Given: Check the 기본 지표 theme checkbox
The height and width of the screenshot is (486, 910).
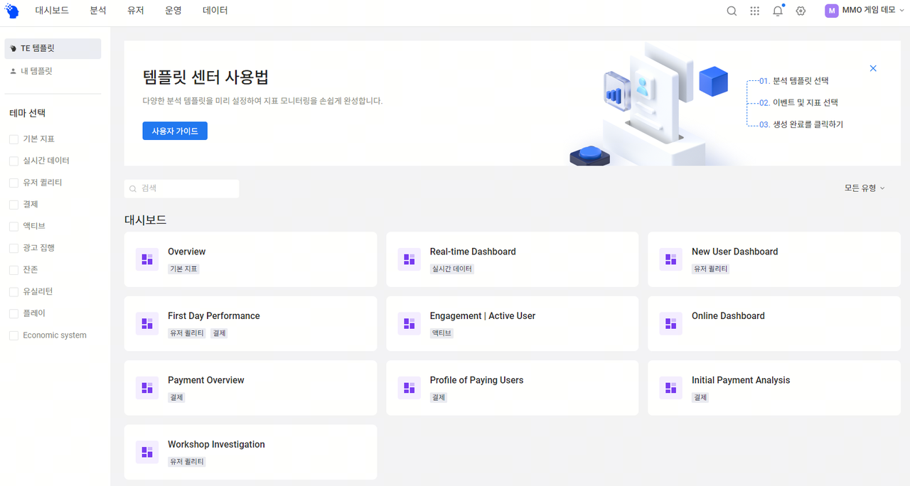Looking at the screenshot, I should click(x=14, y=139).
